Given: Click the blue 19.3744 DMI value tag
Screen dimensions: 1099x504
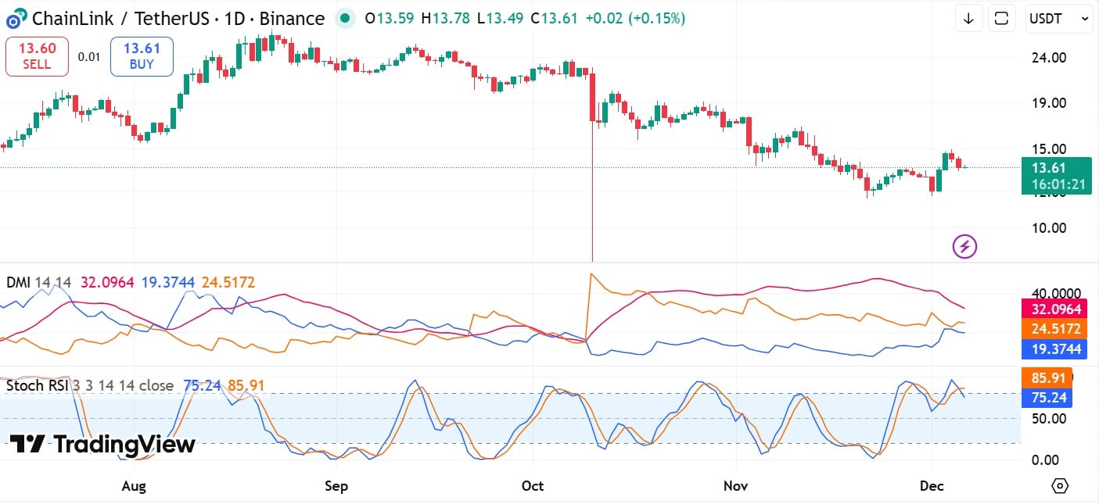Looking at the screenshot, I should coord(1056,349).
